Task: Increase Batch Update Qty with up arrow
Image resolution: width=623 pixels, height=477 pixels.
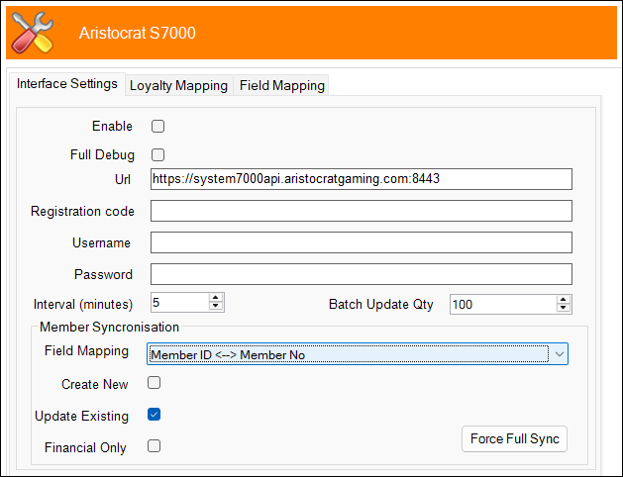Action: coord(563,300)
